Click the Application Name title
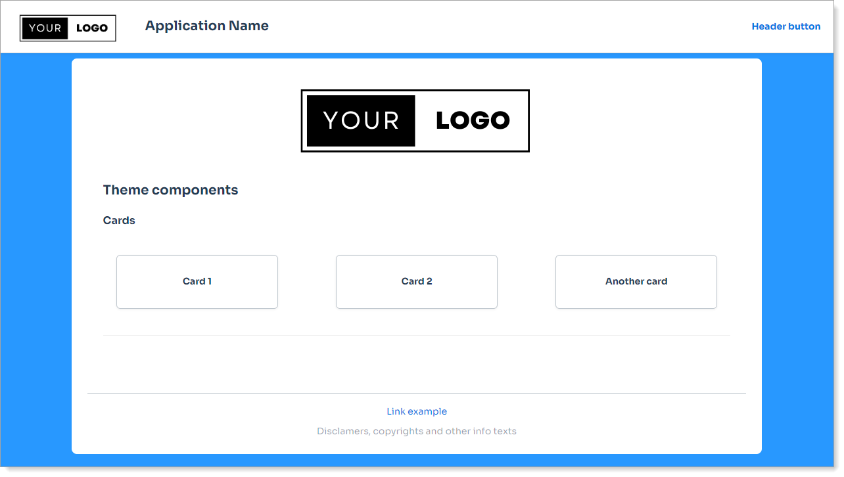The height and width of the screenshot is (477, 844). tap(207, 26)
